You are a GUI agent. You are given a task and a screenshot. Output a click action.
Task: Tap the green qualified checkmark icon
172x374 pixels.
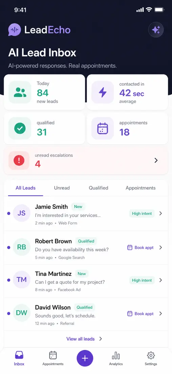[20, 128]
